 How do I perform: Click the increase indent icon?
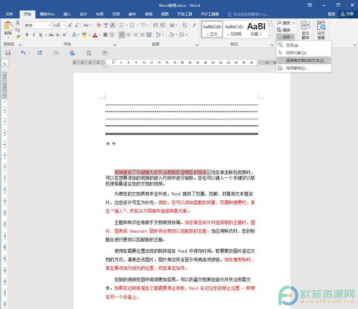162,25
